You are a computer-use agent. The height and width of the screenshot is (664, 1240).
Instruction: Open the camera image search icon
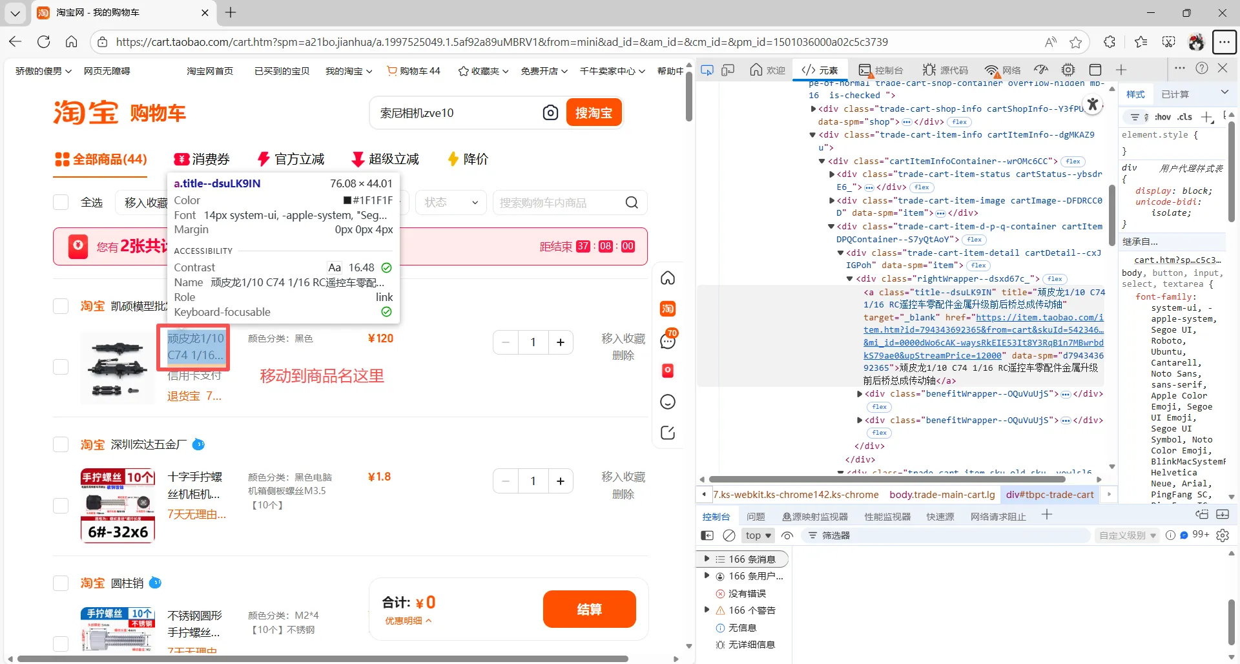point(550,112)
